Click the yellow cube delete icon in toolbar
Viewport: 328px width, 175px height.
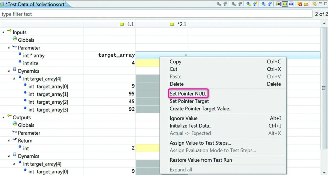(300, 4)
